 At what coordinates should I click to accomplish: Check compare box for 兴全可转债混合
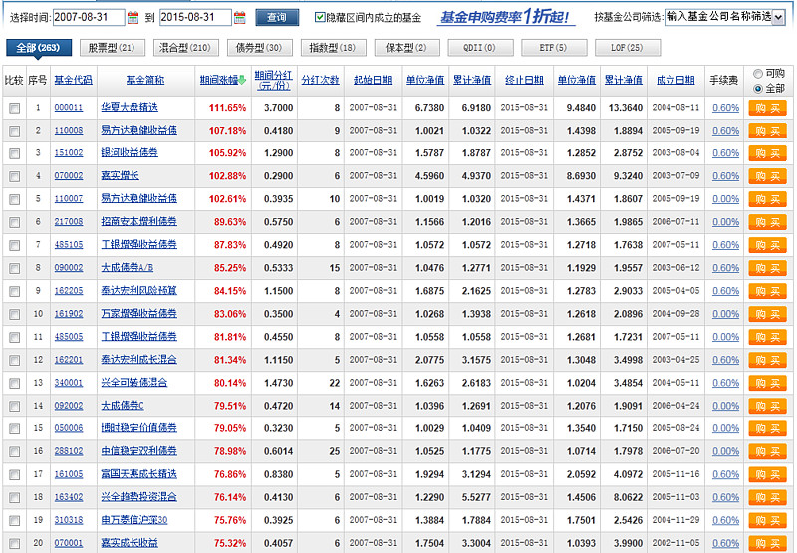click(x=15, y=383)
